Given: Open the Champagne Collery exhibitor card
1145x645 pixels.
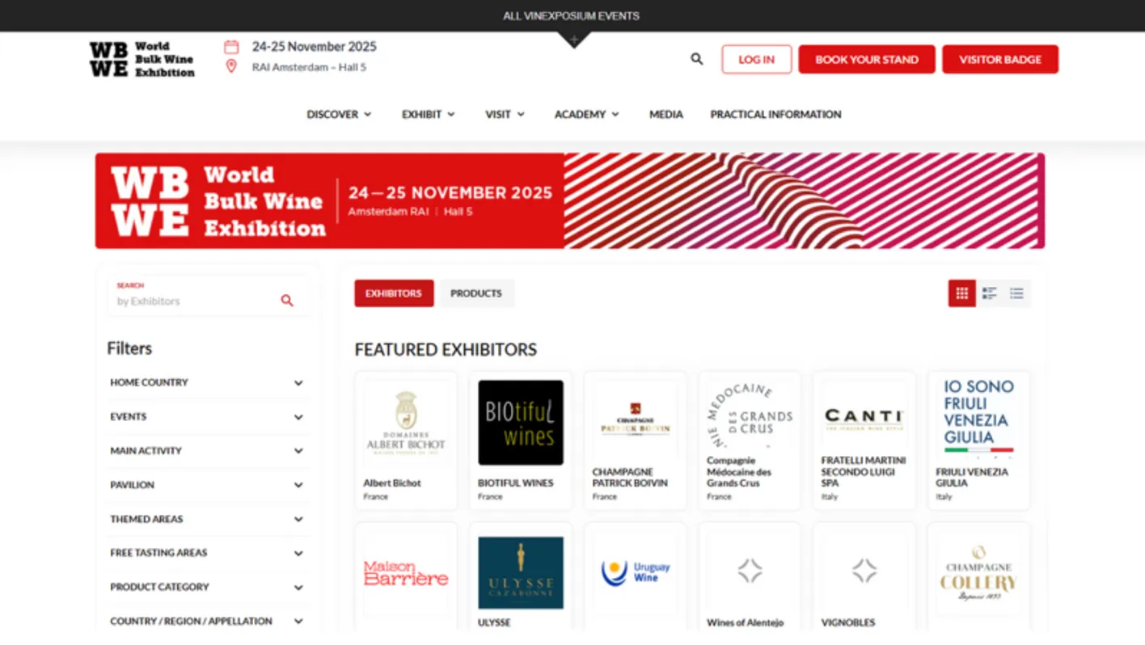Looking at the screenshot, I should (x=979, y=576).
